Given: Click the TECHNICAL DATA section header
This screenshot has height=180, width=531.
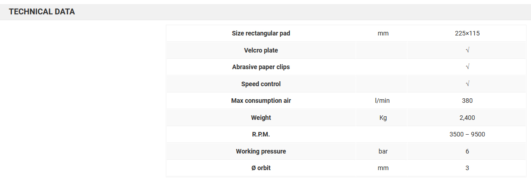Looking at the screenshot, I should pos(42,12).
